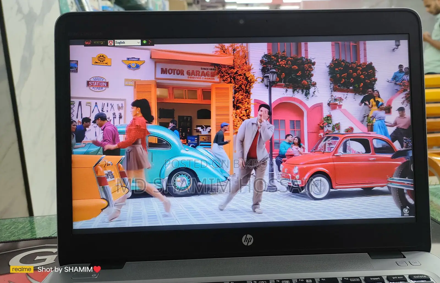Click the green down-arrow icon on Bijoy toolbar
This screenshot has height=283, width=440.
click(145, 42)
